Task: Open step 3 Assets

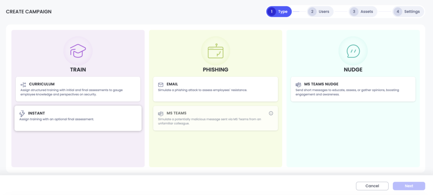Action: pos(362,11)
